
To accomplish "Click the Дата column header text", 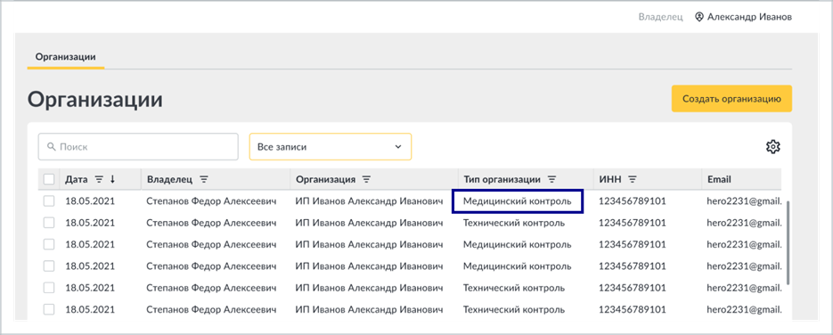I will (77, 179).
